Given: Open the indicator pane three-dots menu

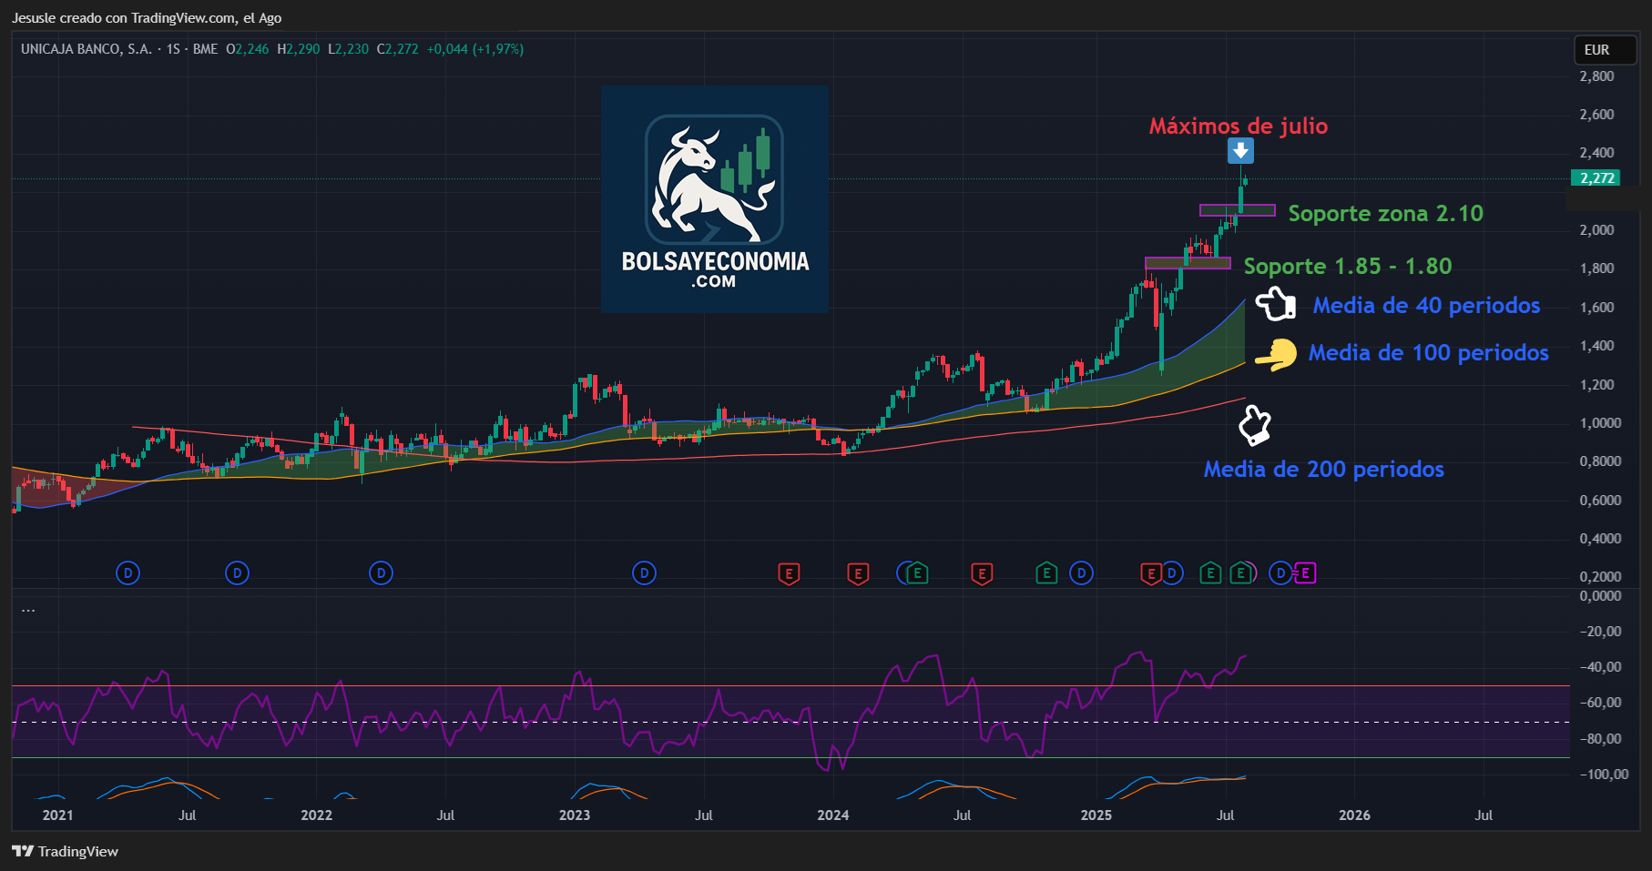Looking at the screenshot, I should (x=28, y=610).
